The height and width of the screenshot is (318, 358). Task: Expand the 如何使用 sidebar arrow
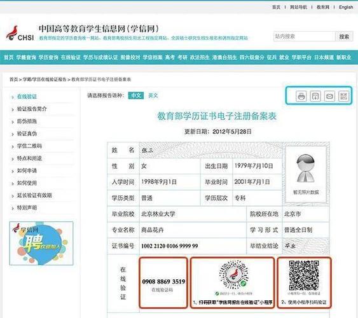click(x=13, y=184)
